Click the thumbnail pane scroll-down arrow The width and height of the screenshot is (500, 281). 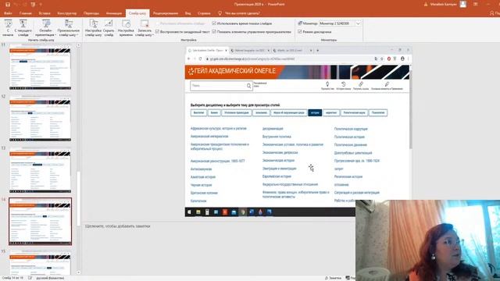(78, 272)
